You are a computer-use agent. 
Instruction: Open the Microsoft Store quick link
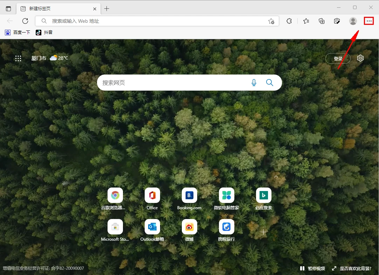coord(115,230)
